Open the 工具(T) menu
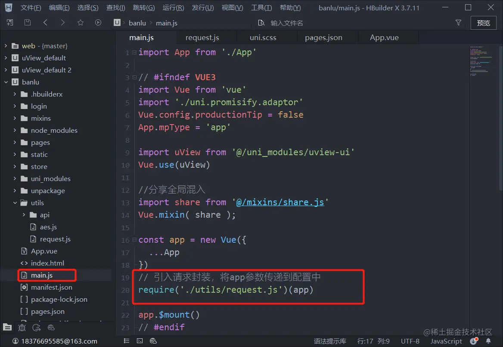503x347 pixels. coord(261,8)
